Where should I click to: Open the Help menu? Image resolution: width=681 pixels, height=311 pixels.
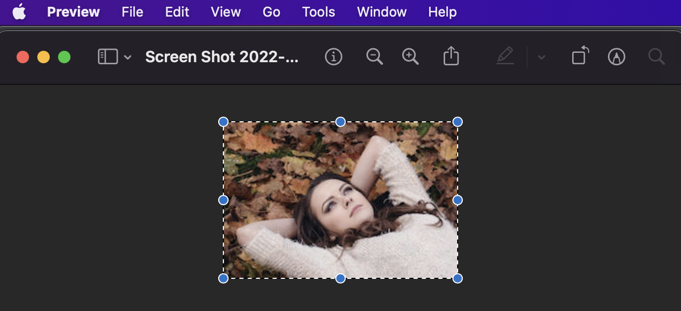click(443, 12)
